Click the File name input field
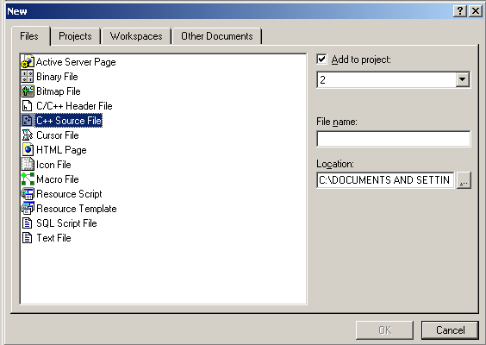486x345 pixels. (x=393, y=138)
